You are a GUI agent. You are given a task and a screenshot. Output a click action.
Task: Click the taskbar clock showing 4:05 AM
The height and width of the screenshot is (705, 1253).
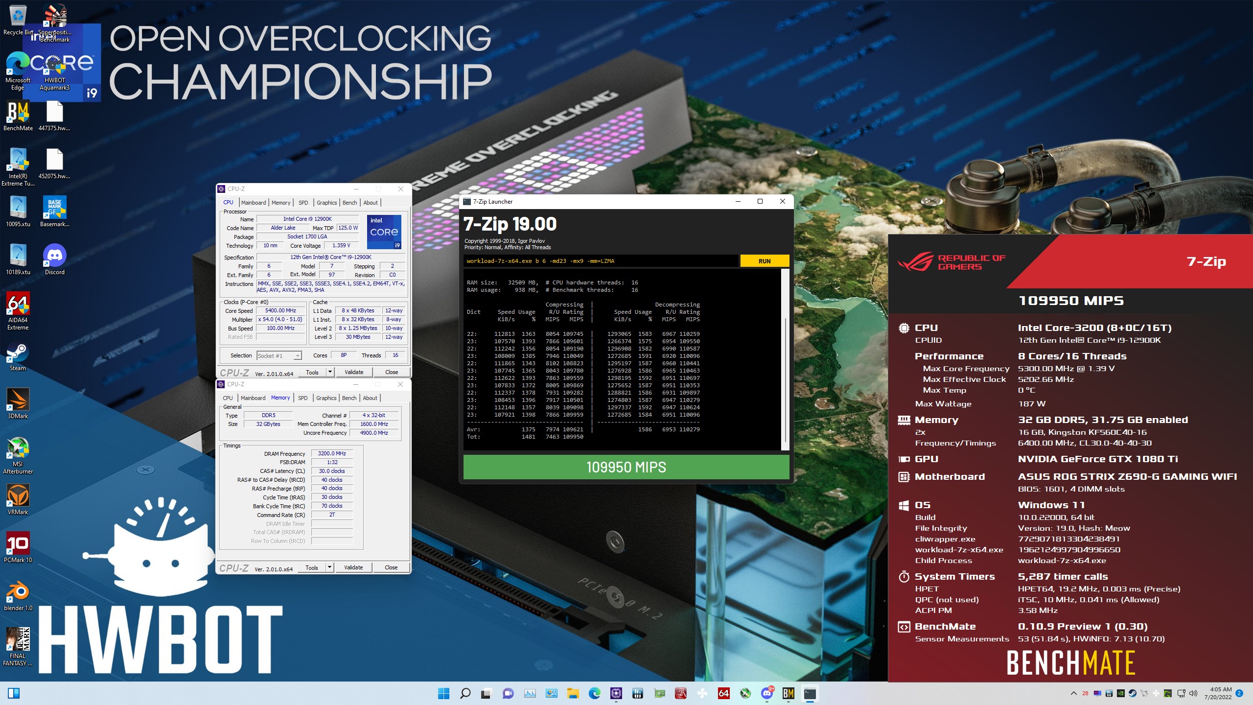click(x=1218, y=693)
